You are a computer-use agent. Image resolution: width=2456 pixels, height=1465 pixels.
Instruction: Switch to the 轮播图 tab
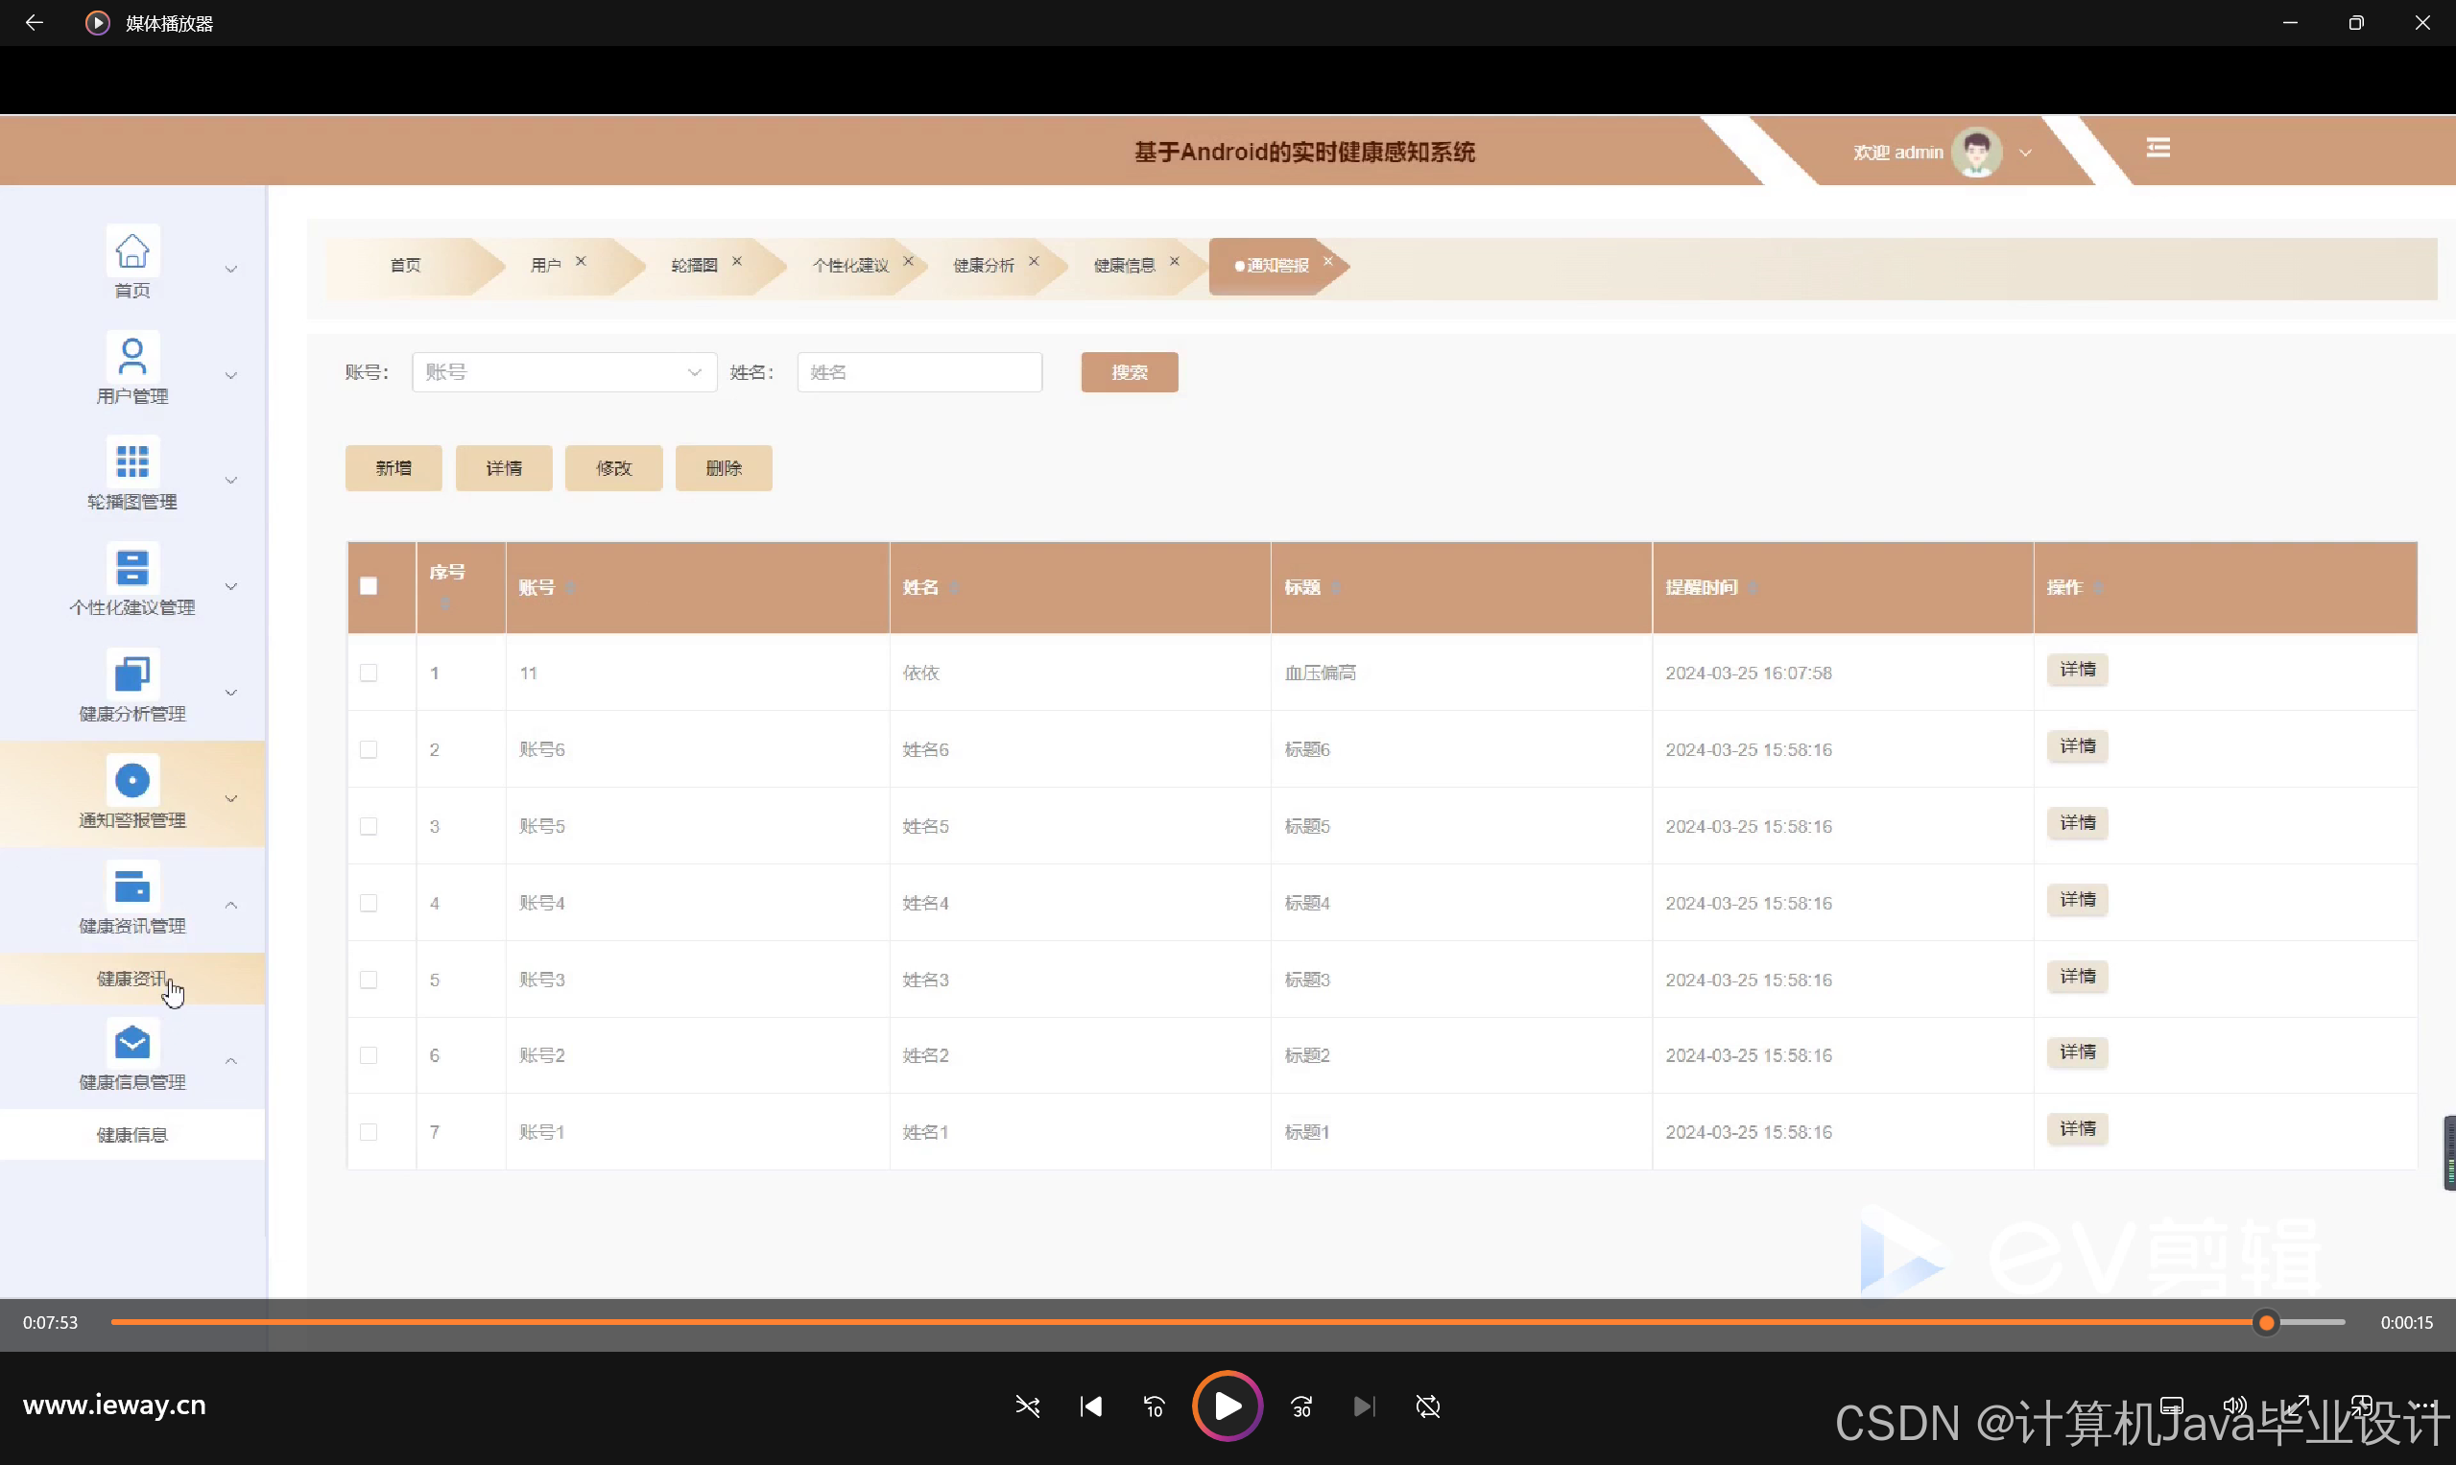(693, 265)
